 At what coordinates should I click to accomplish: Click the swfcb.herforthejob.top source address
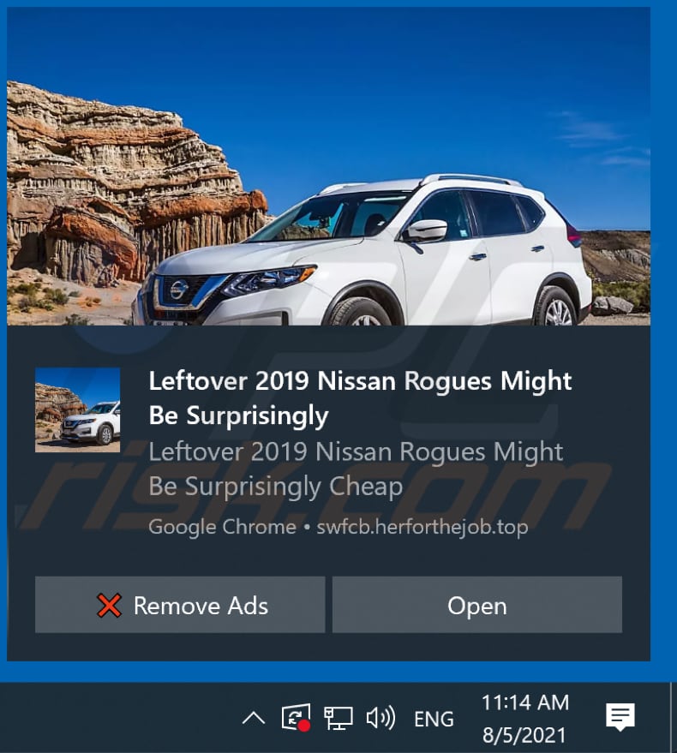tap(422, 528)
